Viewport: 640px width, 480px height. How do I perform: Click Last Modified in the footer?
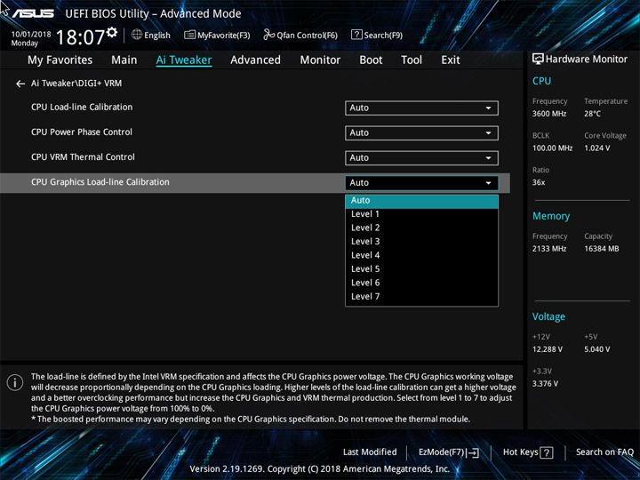[x=370, y=452]
